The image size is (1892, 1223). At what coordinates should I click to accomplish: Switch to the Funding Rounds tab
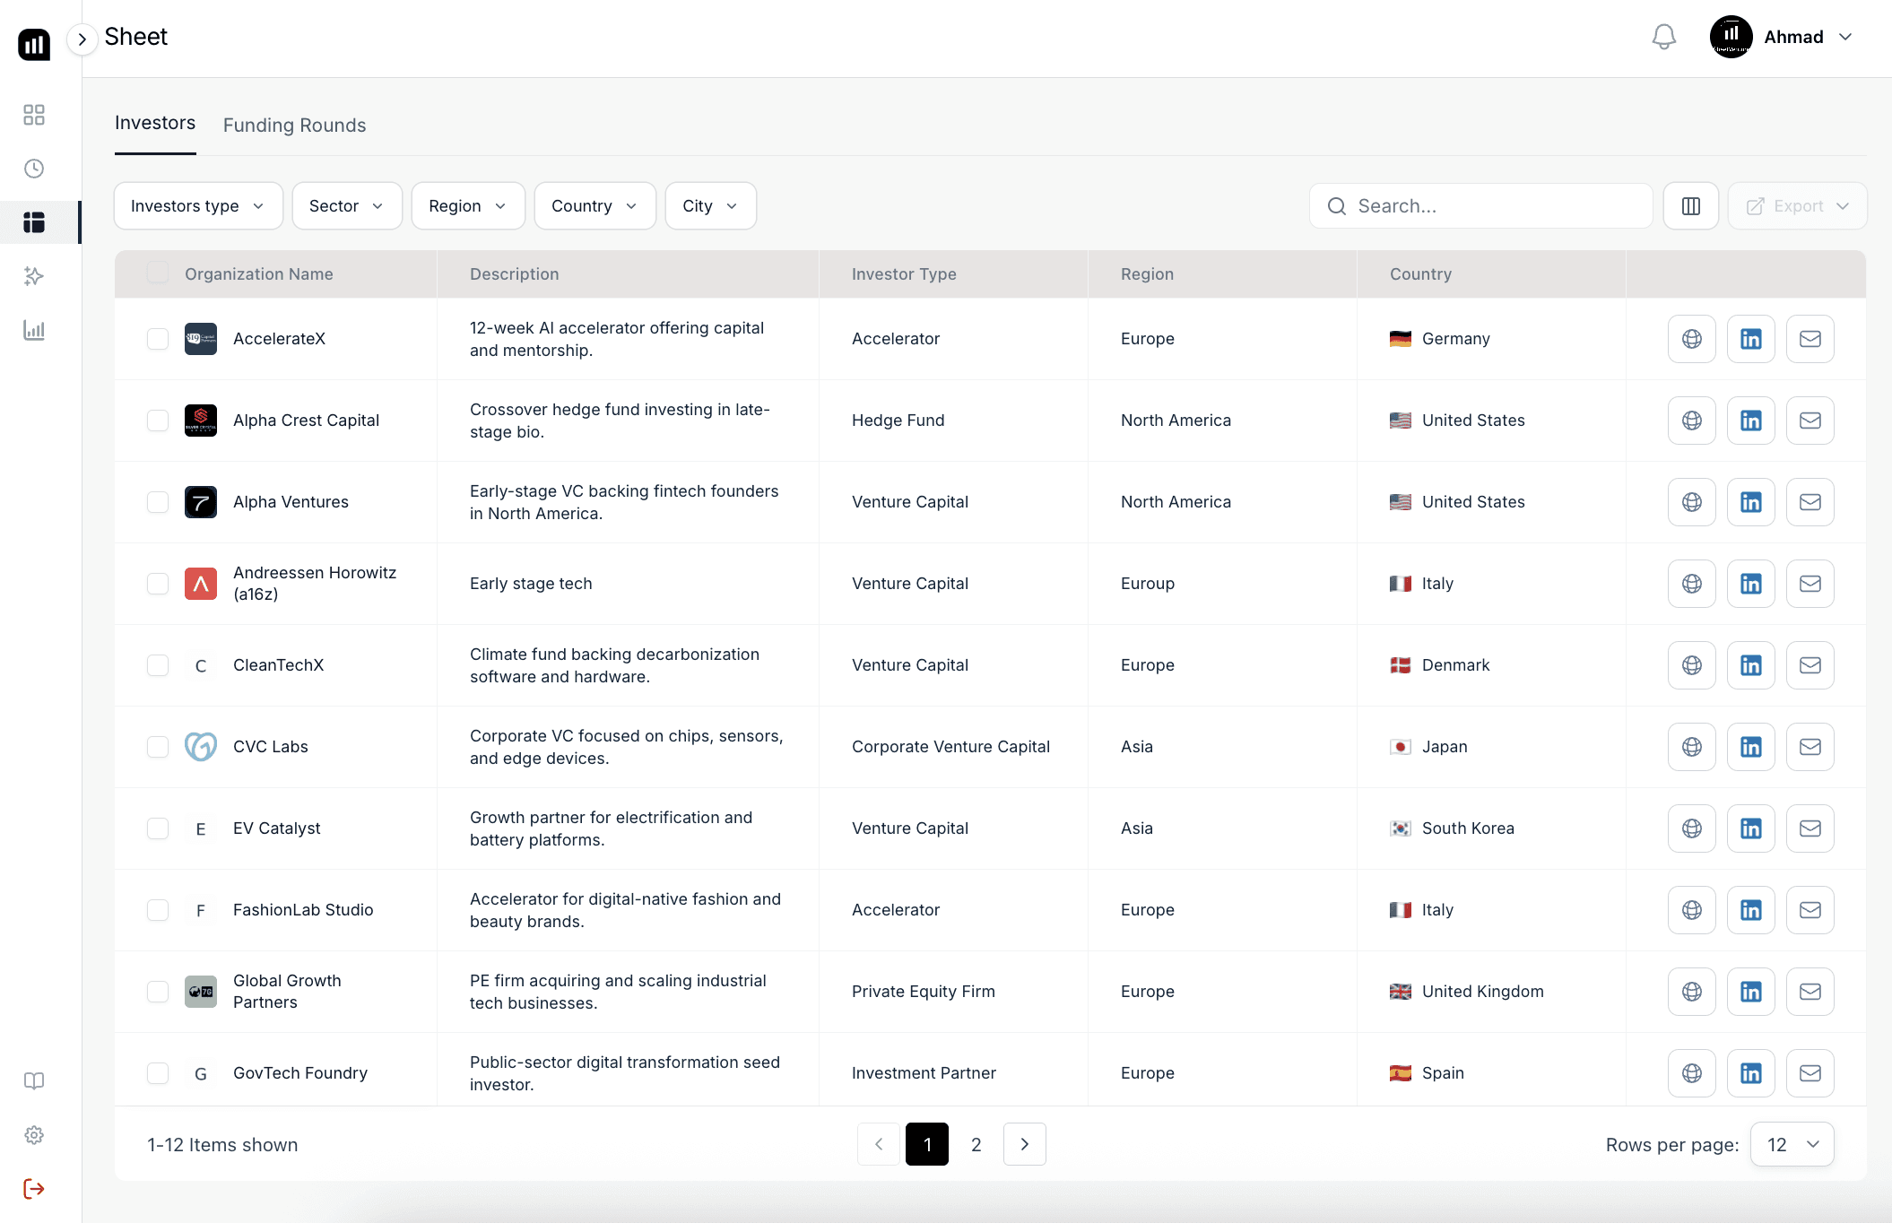294,126
